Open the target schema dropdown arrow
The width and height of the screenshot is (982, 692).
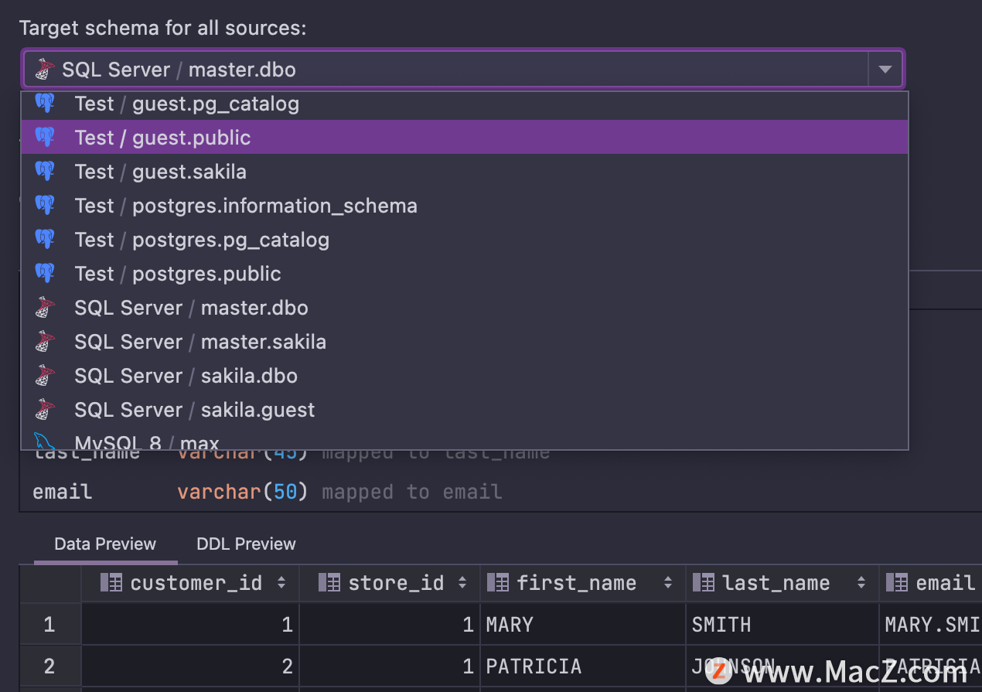[885, 70]
